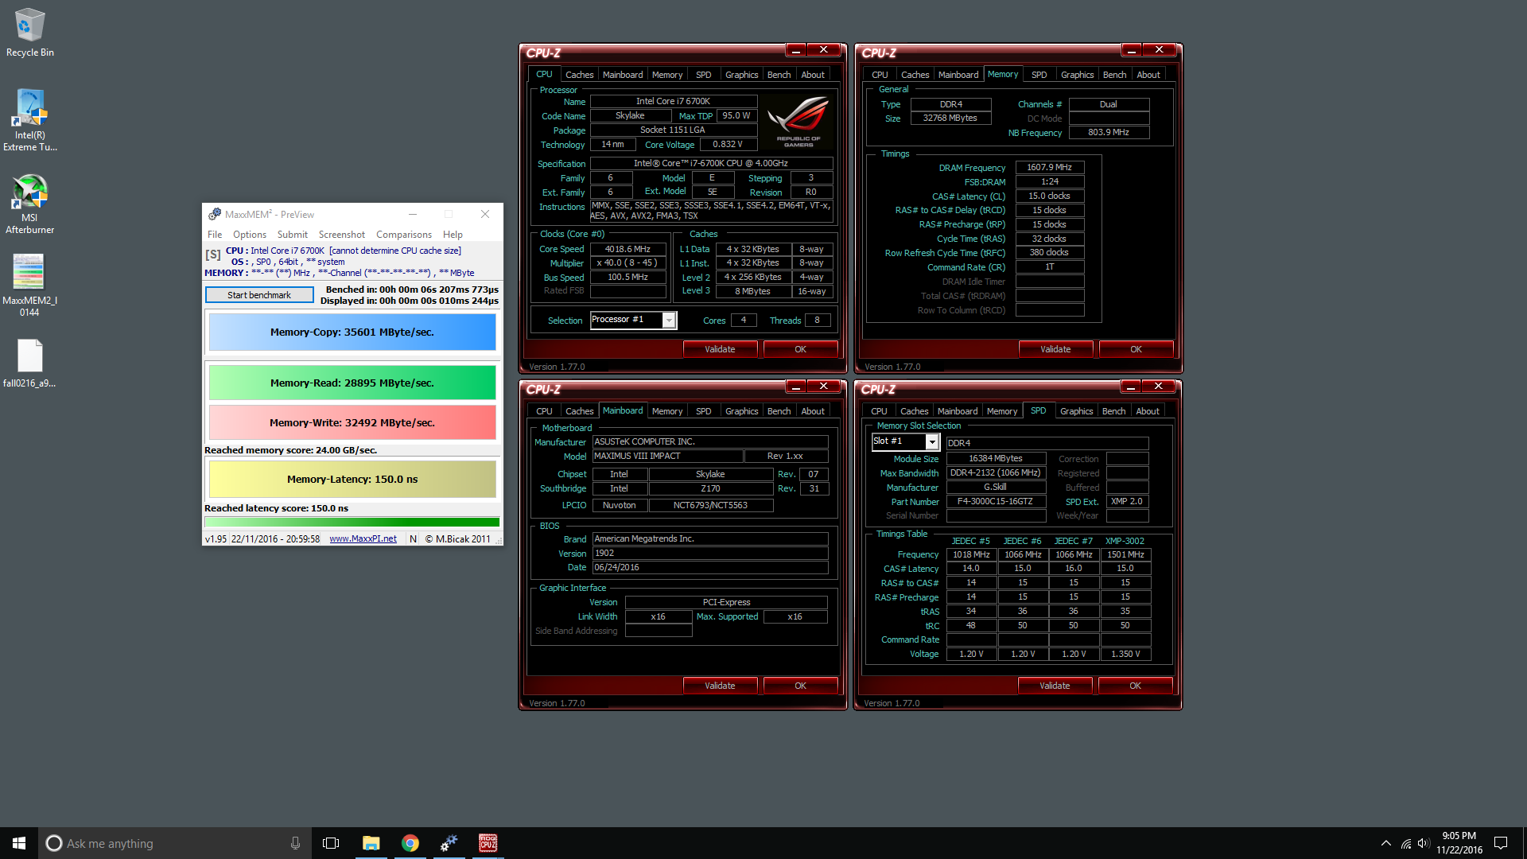The height and width of the screenshot is (859, 1527).
Task: Click the MAXIMUS VIII IMPACT model field
Action: pyautogui.click(x=667, y=457)
